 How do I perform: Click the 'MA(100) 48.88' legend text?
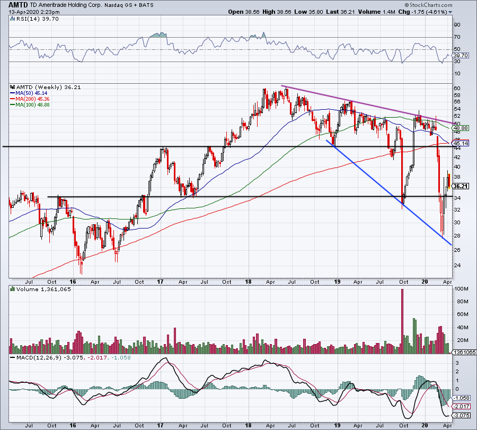point(32,104)
